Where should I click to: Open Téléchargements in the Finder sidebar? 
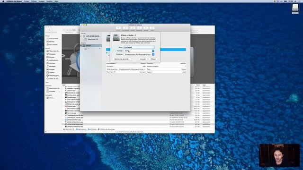(53, 76)
